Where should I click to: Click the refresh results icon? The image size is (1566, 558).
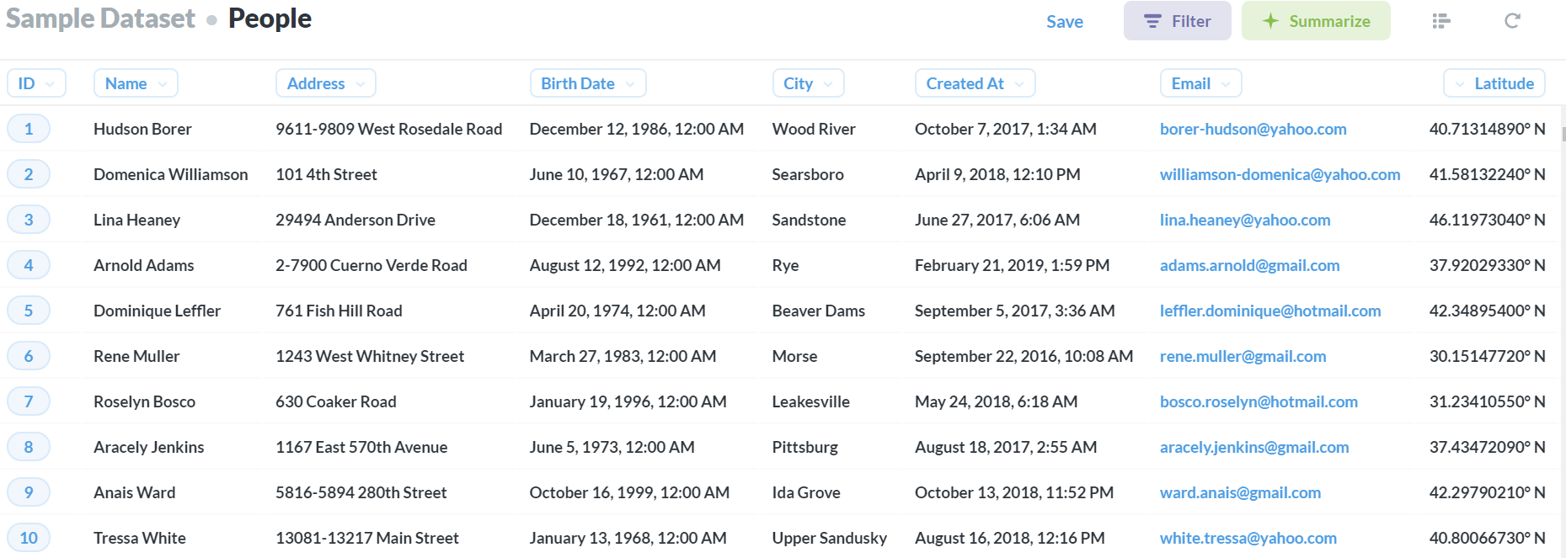[1512, 21]
